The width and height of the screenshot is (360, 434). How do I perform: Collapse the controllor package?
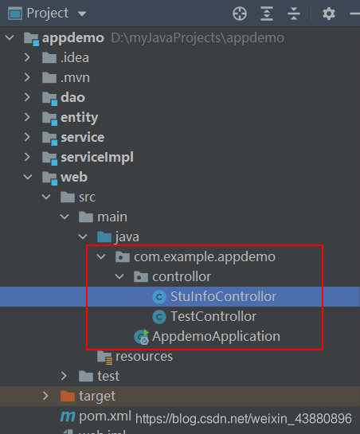pyautogui.click(x=119, y=276)
